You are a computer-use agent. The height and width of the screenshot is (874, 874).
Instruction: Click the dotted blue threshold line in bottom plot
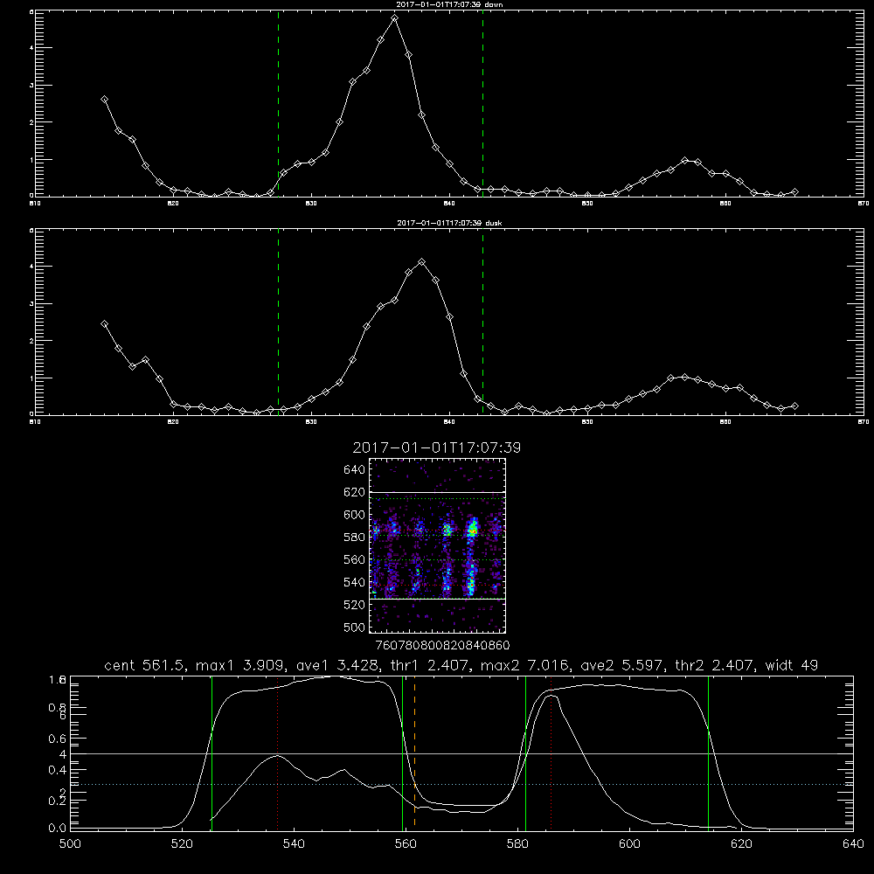tap(462, 784)
